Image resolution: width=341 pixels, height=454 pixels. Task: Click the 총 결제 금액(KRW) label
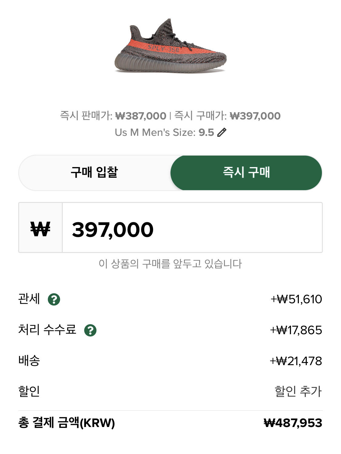click(67, 423)
